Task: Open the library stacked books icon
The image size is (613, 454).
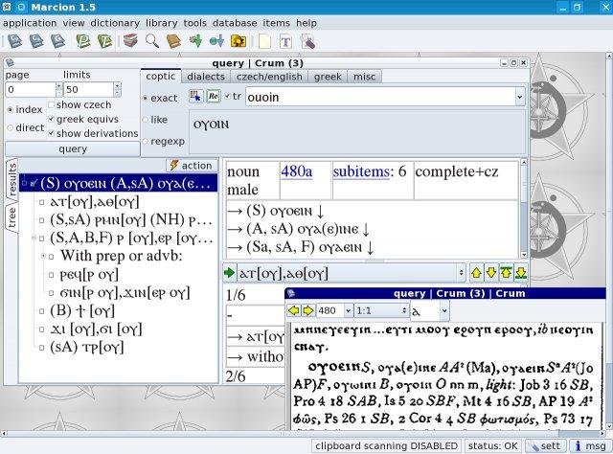Action: (130, 40)
